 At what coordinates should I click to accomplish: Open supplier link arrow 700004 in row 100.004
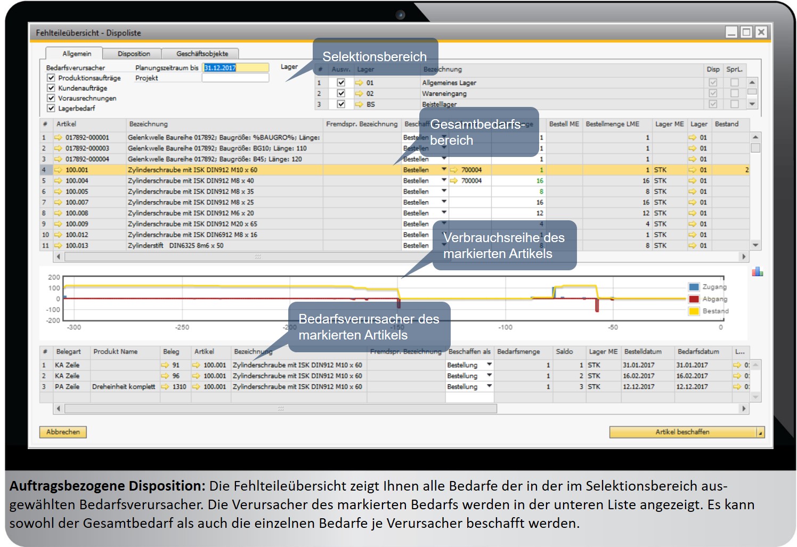pyautogui.click(x=454, y=181)
